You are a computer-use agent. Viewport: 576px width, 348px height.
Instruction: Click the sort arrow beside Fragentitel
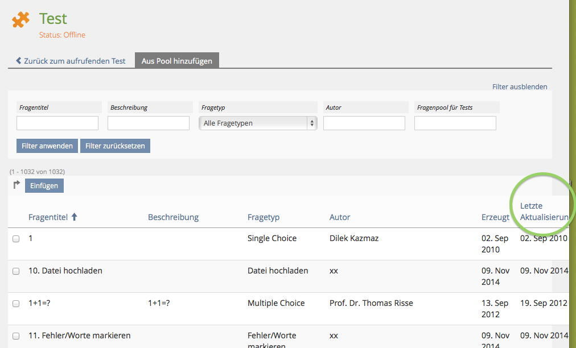coord(74,217)
